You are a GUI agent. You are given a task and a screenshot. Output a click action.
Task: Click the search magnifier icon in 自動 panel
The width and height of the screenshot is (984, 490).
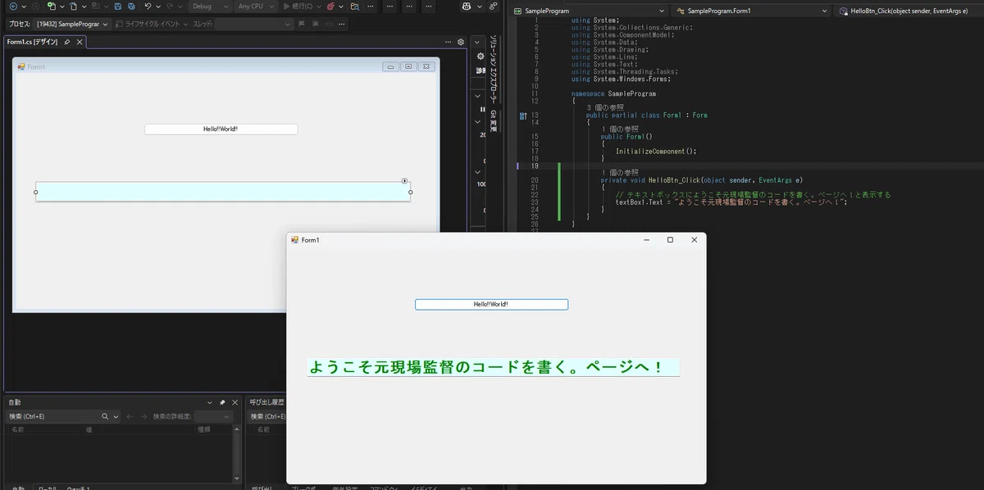(105, 416)
